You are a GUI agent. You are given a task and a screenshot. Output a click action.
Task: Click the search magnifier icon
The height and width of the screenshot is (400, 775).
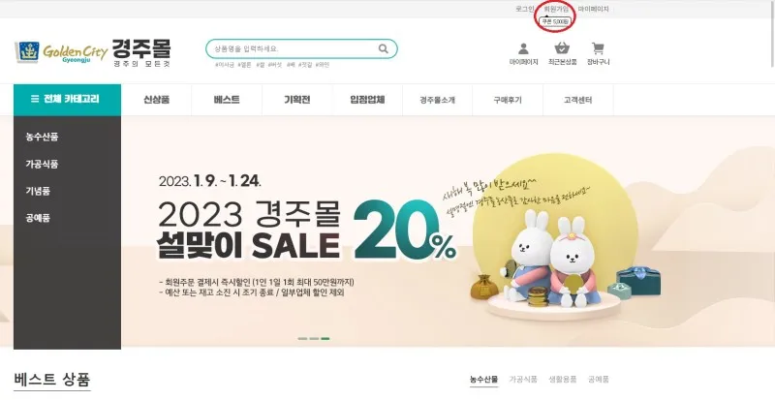point(383,48)
